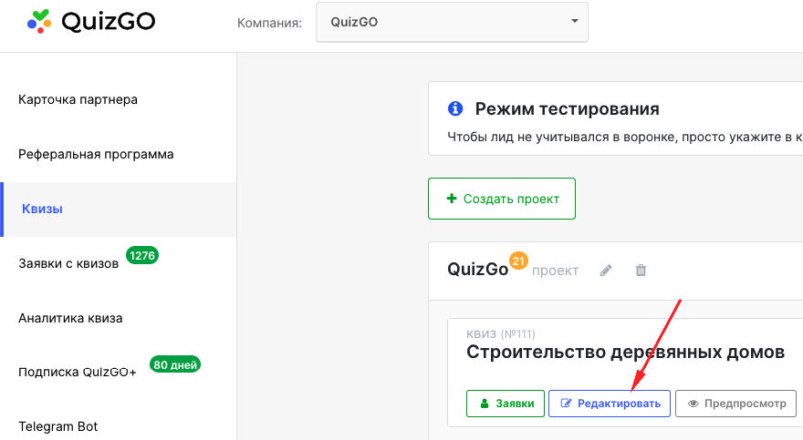The height and width of the screenshot is (440, 803).
Task: Open Аналитика квиза in sidebar
Action: 70,318
